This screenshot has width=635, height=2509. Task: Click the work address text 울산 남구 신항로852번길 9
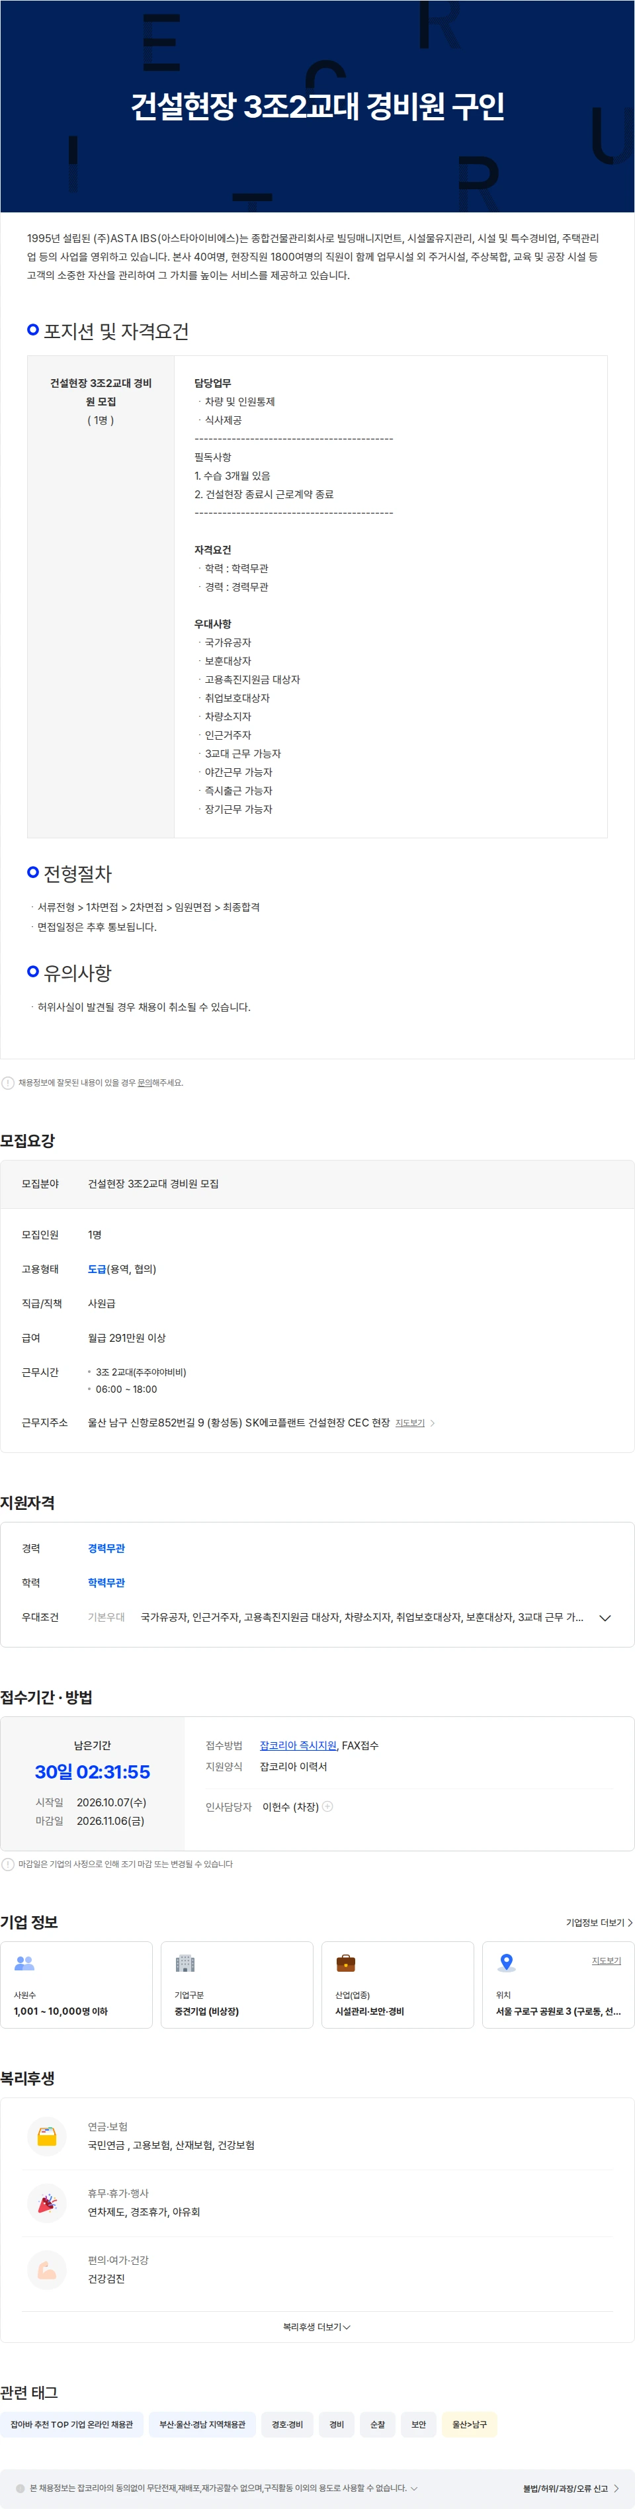[146, 1422]
